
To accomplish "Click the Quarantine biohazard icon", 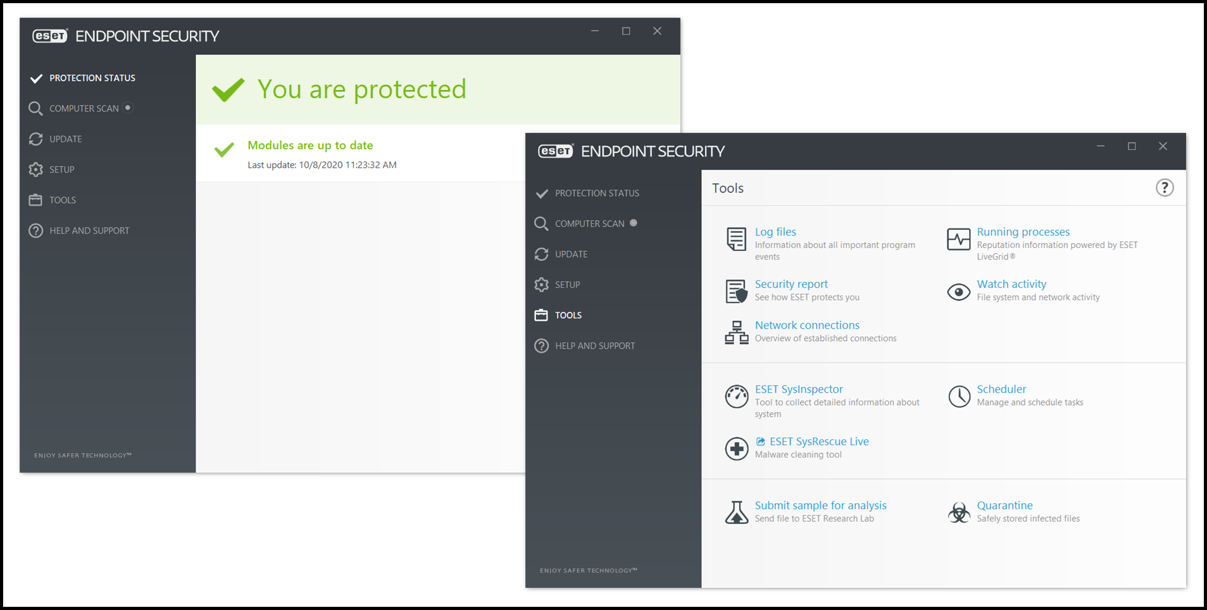I will pyautogui.click(x=959, y=512).
